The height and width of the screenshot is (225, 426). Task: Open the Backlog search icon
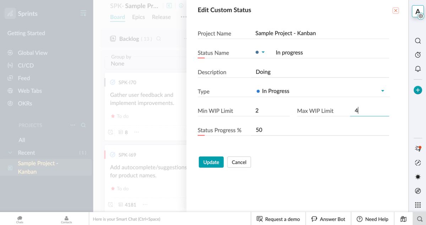(x=158, y=38)
